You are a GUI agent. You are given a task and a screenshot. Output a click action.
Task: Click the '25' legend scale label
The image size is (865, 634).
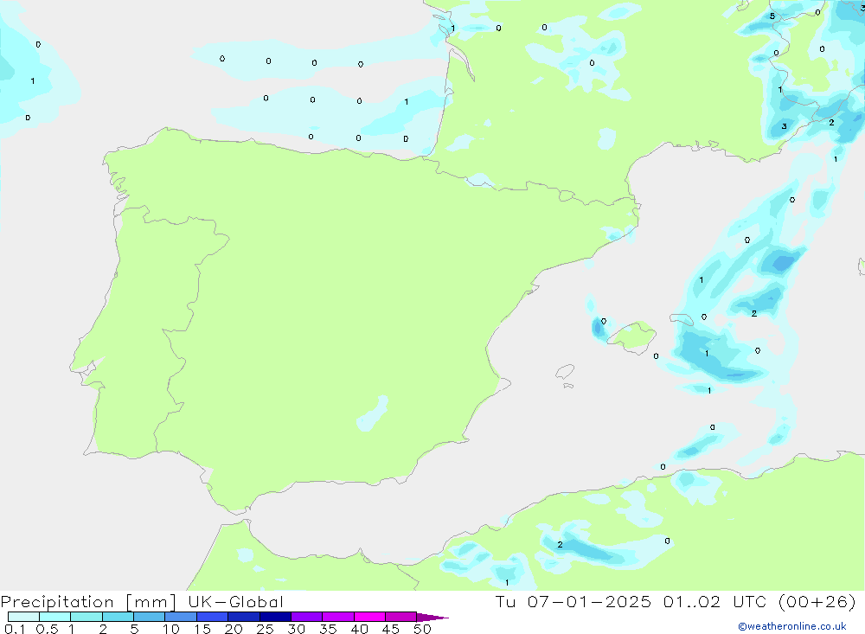point(265,629)
